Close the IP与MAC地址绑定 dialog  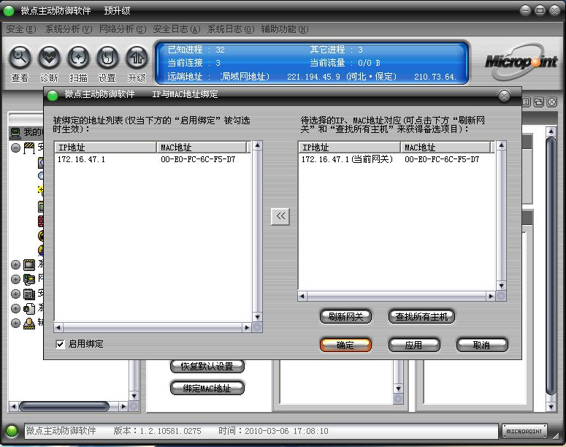pyautogui.click(x=504, y=96)
